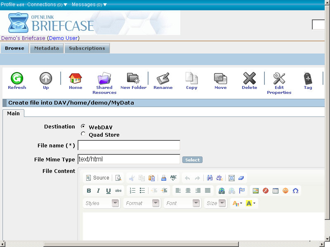
Task: Open the Subscriptions tab
Action: point(87,48)
